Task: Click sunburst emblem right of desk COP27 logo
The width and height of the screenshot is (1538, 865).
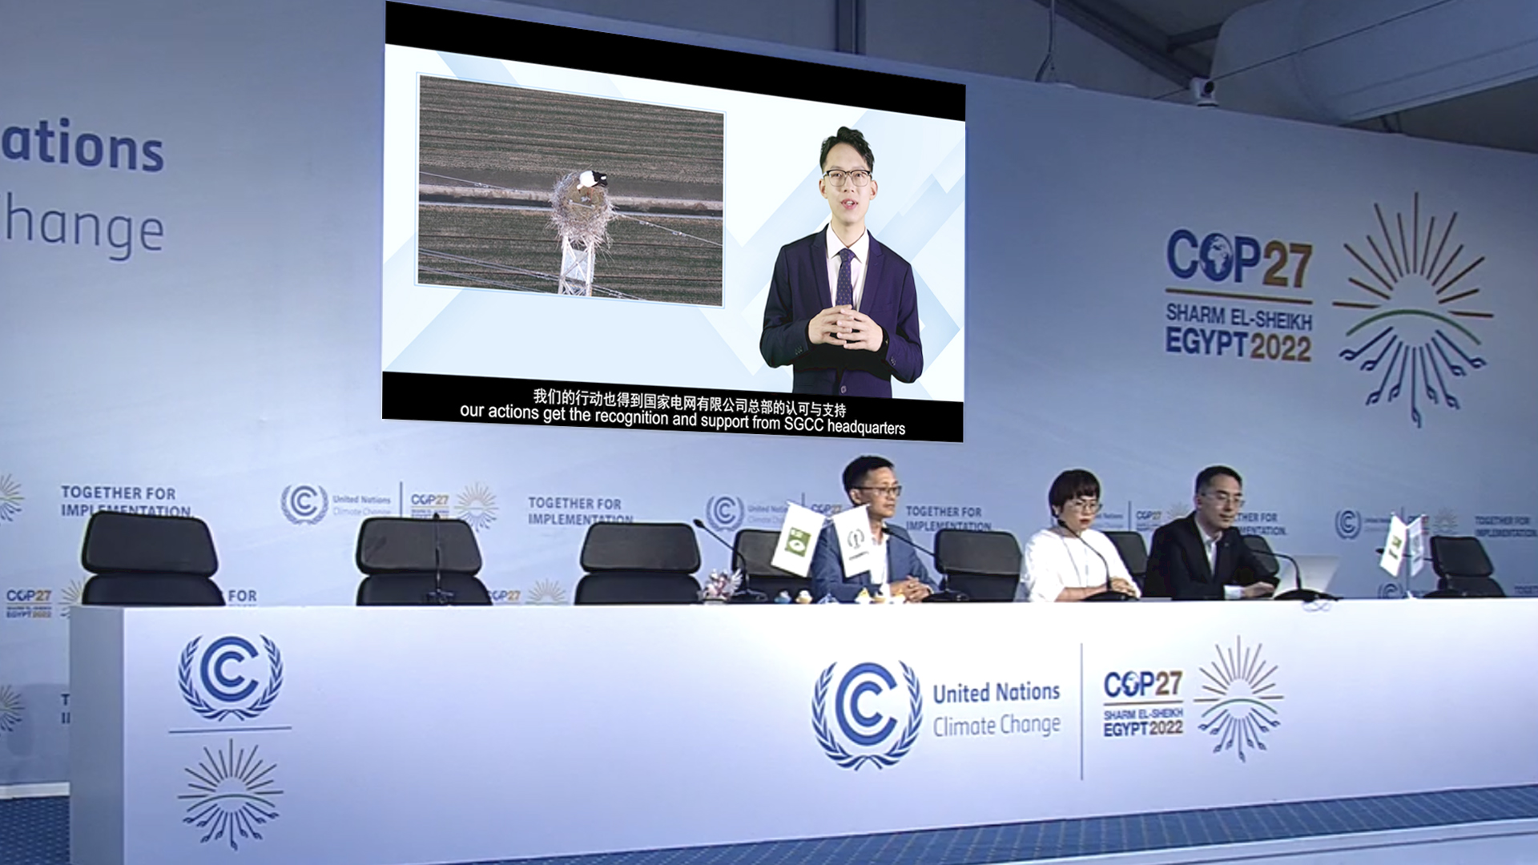Action: 1239,698
